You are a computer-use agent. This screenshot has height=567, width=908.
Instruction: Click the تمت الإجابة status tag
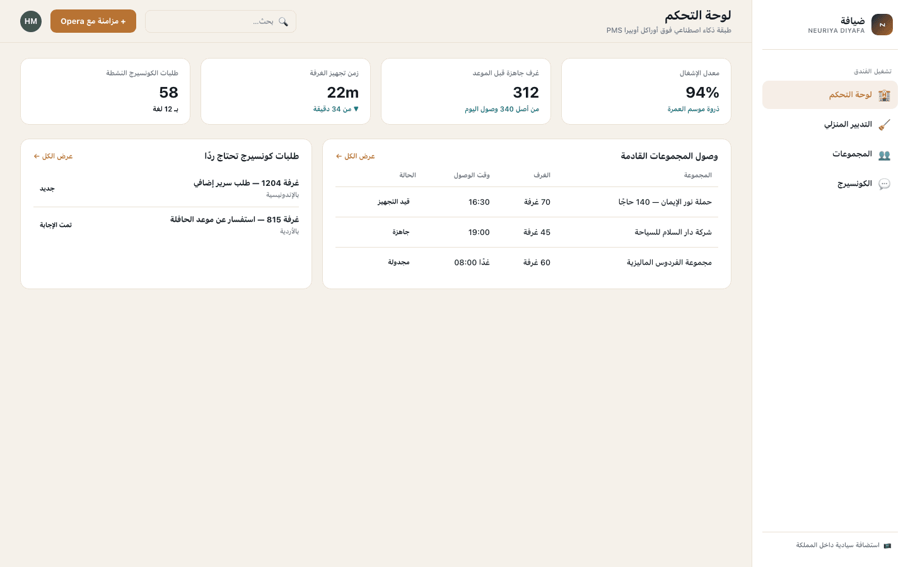coord(55,226)
